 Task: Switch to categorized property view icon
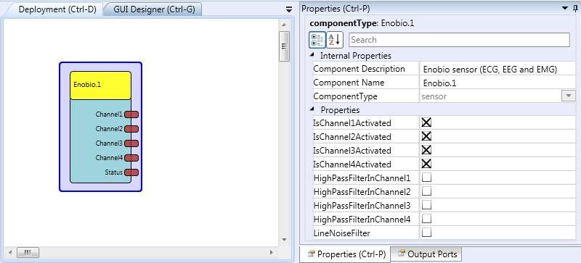(317, 40)
